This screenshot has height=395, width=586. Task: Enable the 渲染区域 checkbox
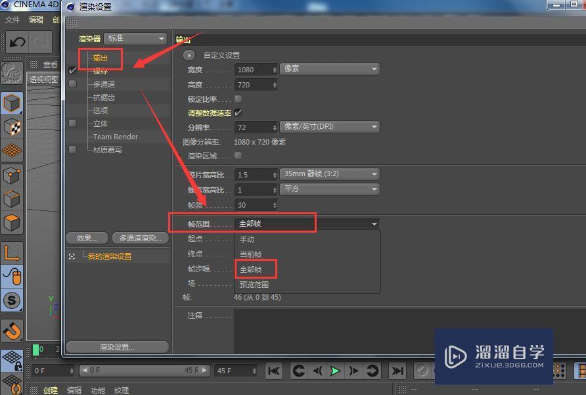(237, 155)
